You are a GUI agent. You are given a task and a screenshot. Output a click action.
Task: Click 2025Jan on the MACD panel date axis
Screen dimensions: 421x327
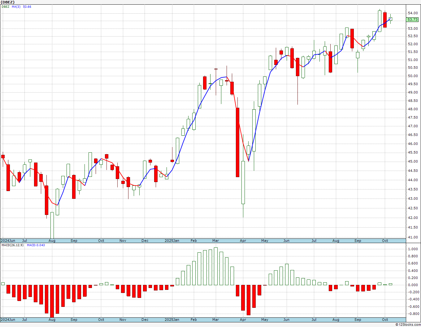click(172, 320)
